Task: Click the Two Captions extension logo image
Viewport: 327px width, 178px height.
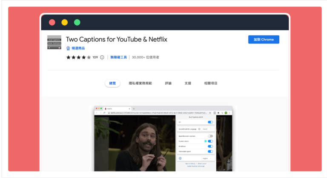Action: 54,42
